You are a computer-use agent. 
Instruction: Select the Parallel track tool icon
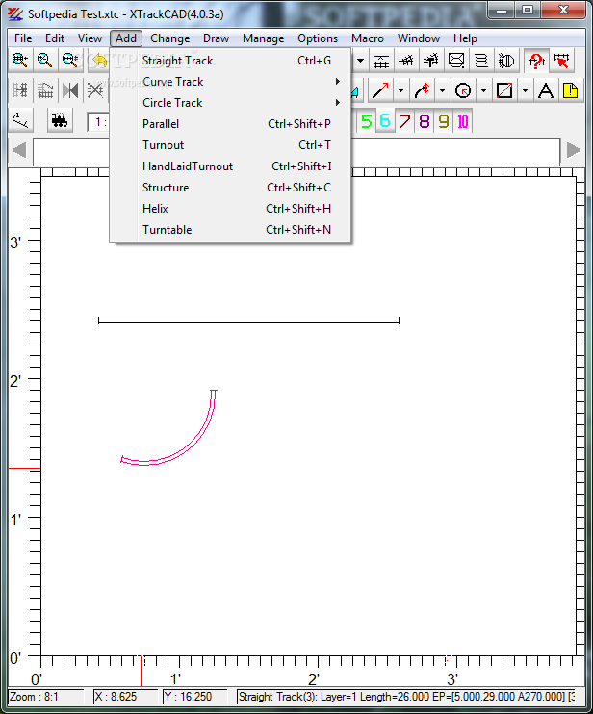click(x=381, y=60)
